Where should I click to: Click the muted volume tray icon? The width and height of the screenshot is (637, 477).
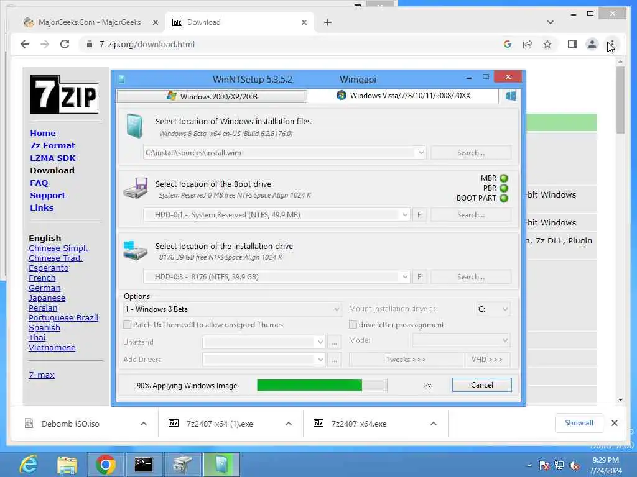pos(574,466)
